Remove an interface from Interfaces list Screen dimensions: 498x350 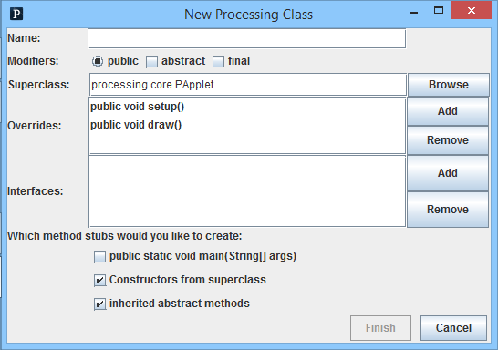click(x=448, y=210)
